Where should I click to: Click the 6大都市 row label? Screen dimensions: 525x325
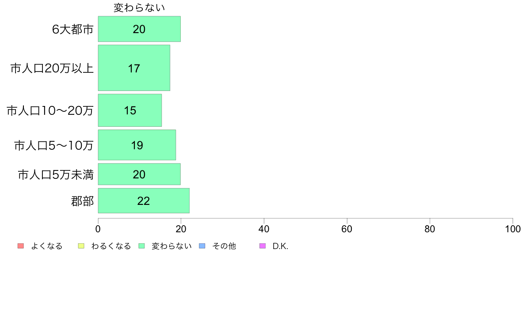point(72,30)
